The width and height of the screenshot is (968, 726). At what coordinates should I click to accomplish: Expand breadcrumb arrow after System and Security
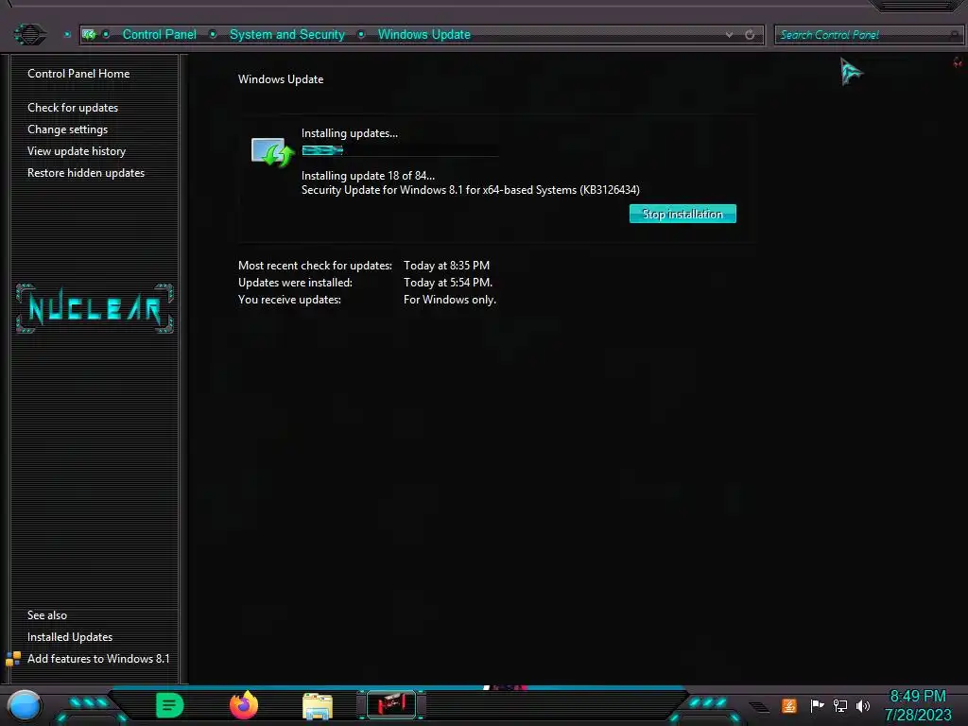361,35
